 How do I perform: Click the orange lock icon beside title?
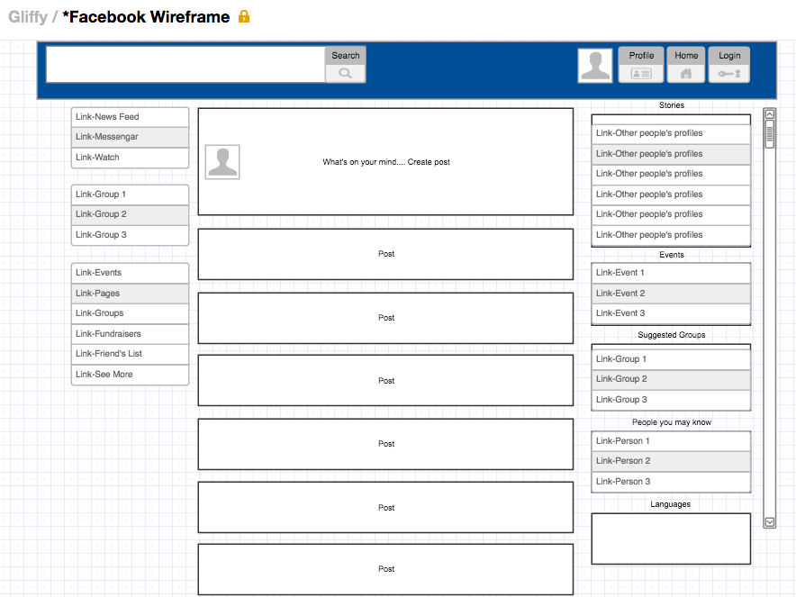244,16
